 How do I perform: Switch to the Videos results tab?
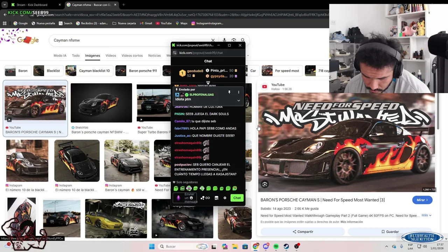pos(111,56)
